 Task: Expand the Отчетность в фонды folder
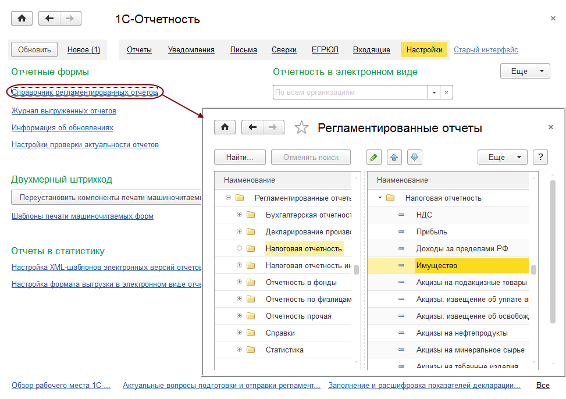239,282
